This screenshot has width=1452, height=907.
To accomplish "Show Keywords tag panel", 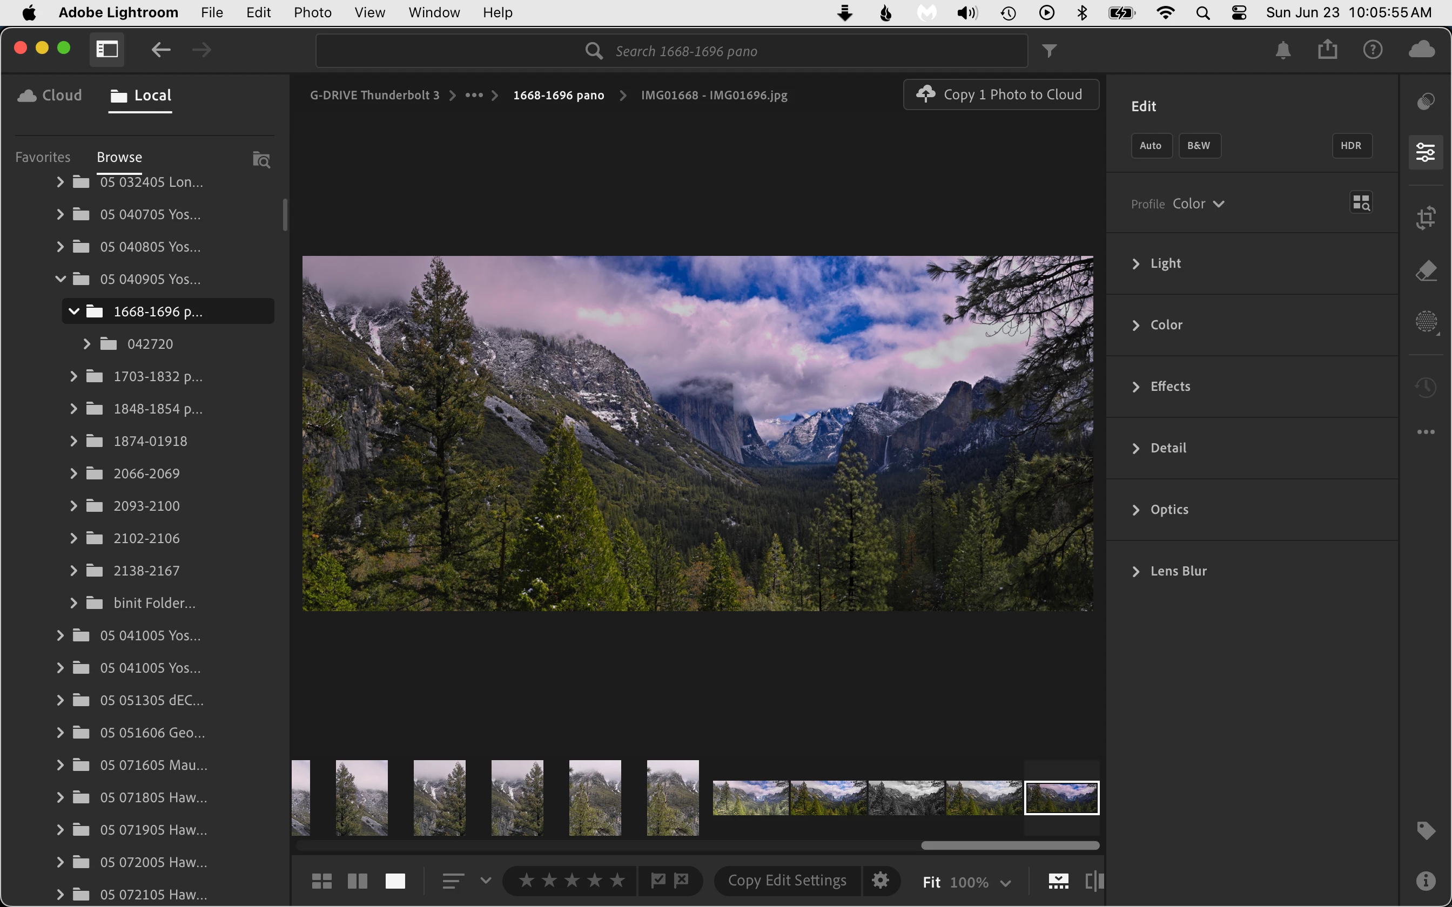I will (x=1426, y=830).
